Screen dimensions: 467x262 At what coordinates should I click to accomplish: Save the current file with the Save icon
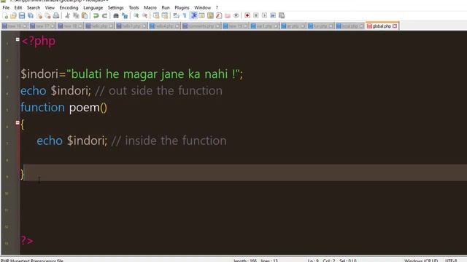click(22, 16)
